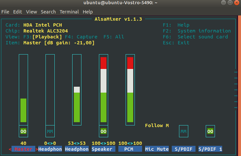Click the F2: System information text
Viewport: 241px width, 156px height.
(x=197, y=31)
